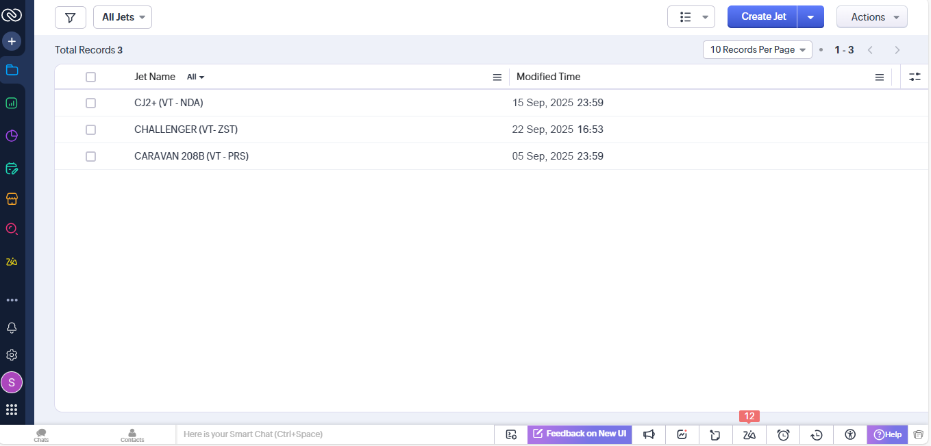Image resolution: width=931 pixels, height=446 pixels.
Task: Expand the All Jets view dropdown
Action: point(123,17)
